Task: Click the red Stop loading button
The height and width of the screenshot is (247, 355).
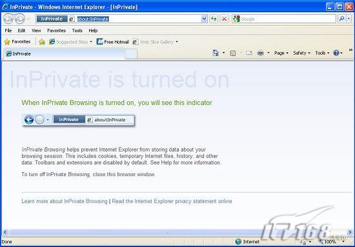Action: [x=224, y=19]
